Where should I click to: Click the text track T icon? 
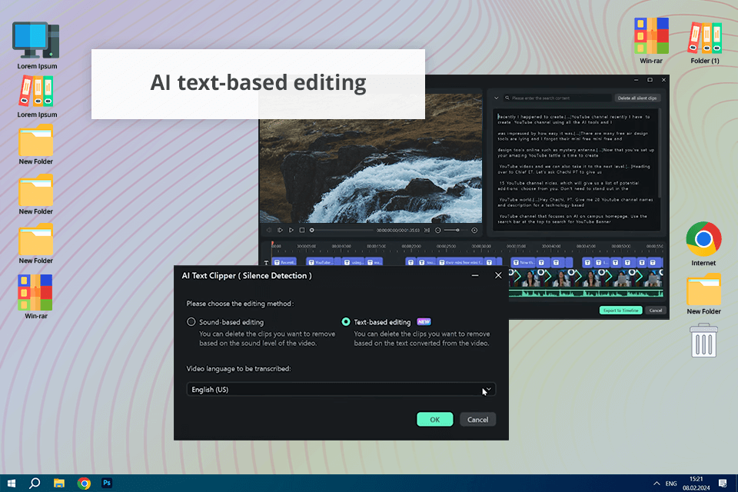tap(266, 263)
